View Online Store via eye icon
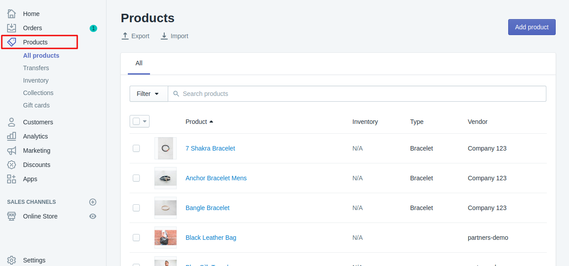 [93, 216]
